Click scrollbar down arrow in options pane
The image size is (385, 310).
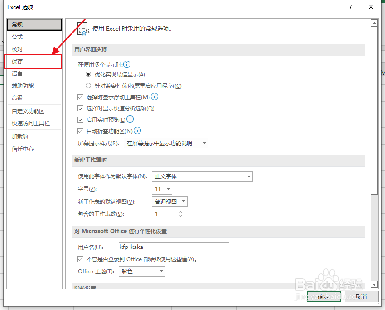[374, 285]
